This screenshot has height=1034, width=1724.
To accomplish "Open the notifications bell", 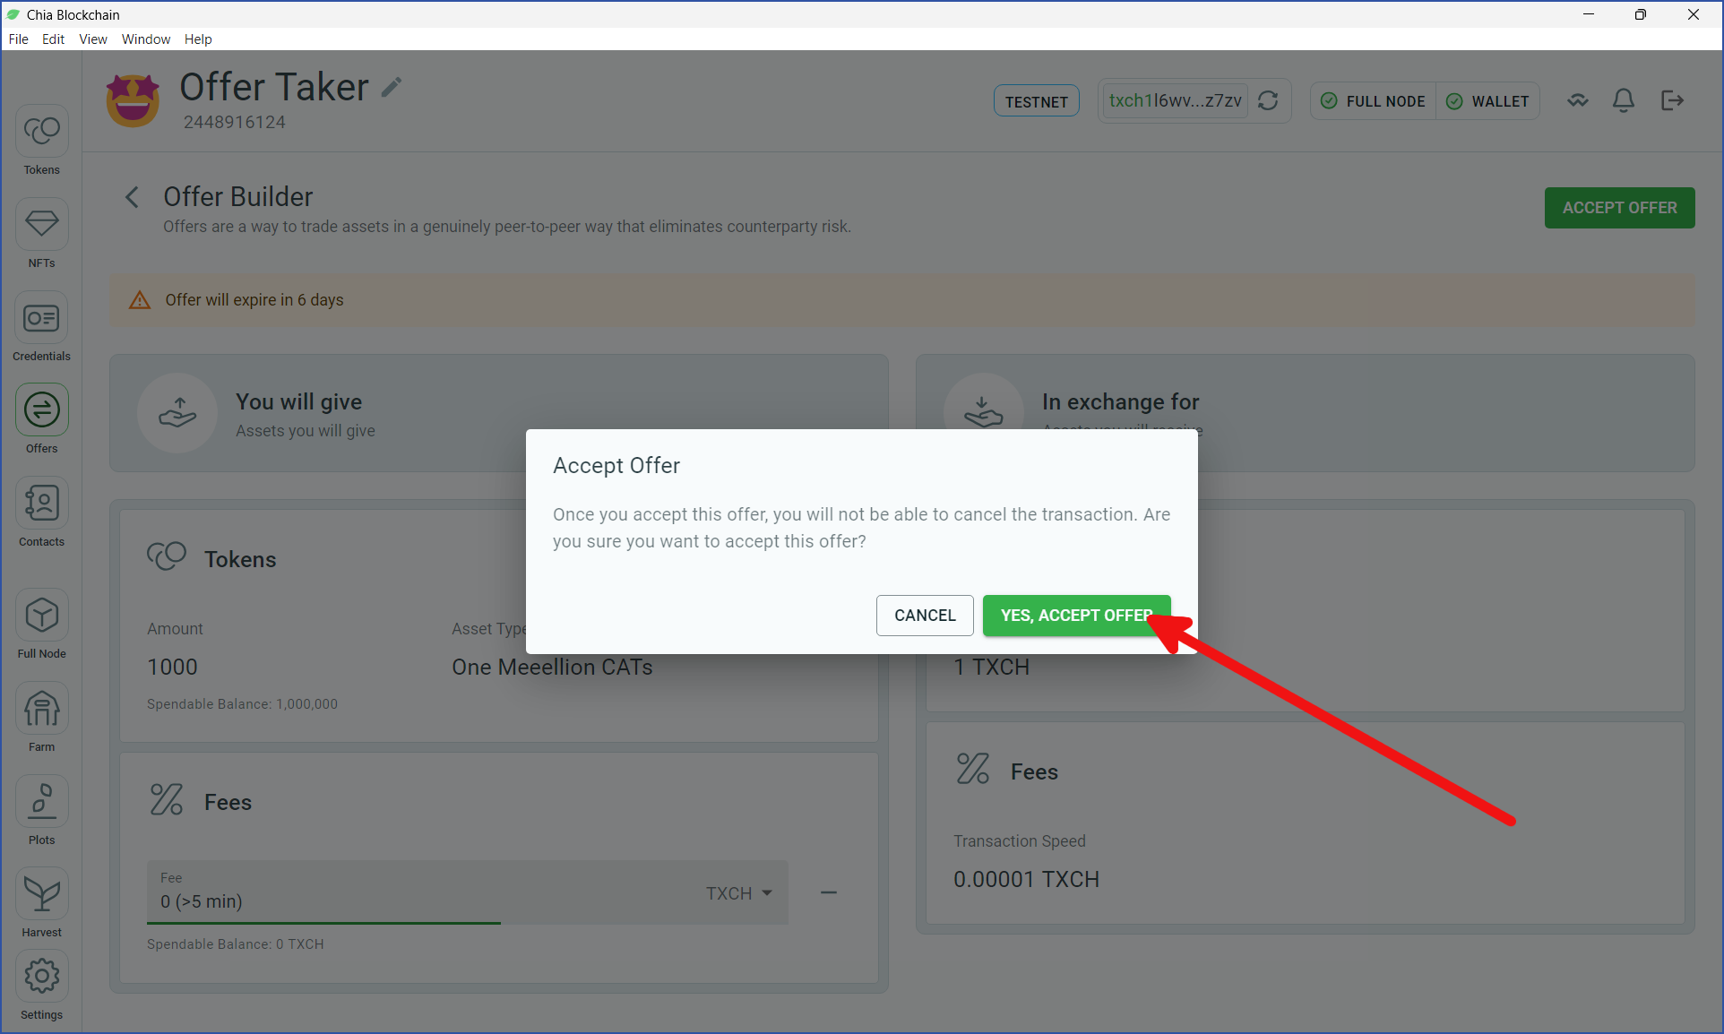I will coord(1624,100).
